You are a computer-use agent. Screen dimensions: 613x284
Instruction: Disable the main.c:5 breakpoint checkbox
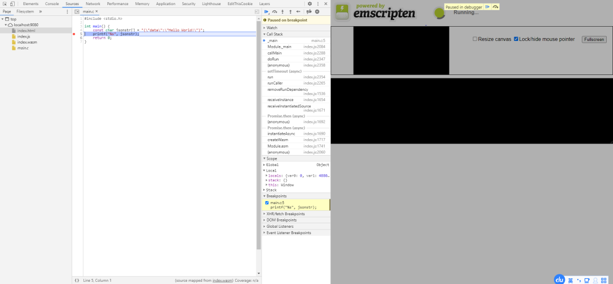click(267, 203)
